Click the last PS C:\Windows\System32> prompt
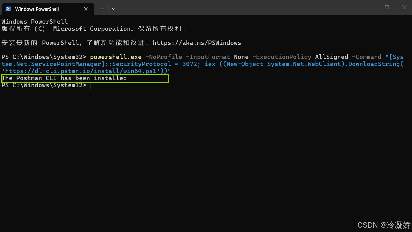 pos(44,85)
